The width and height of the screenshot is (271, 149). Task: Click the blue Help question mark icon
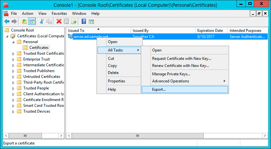(x=84, y=22)
